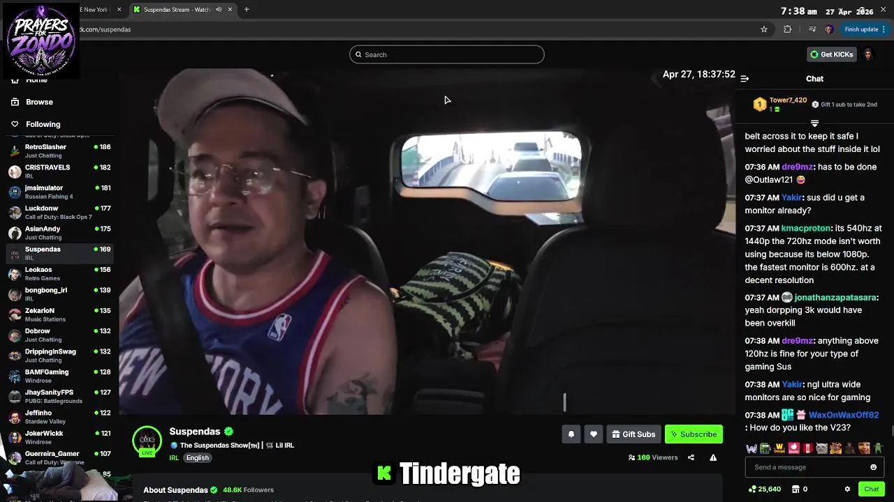Click the notification bell for Suspendas
This screenshot has width=894, height=502.
click(x=571, y=434)
